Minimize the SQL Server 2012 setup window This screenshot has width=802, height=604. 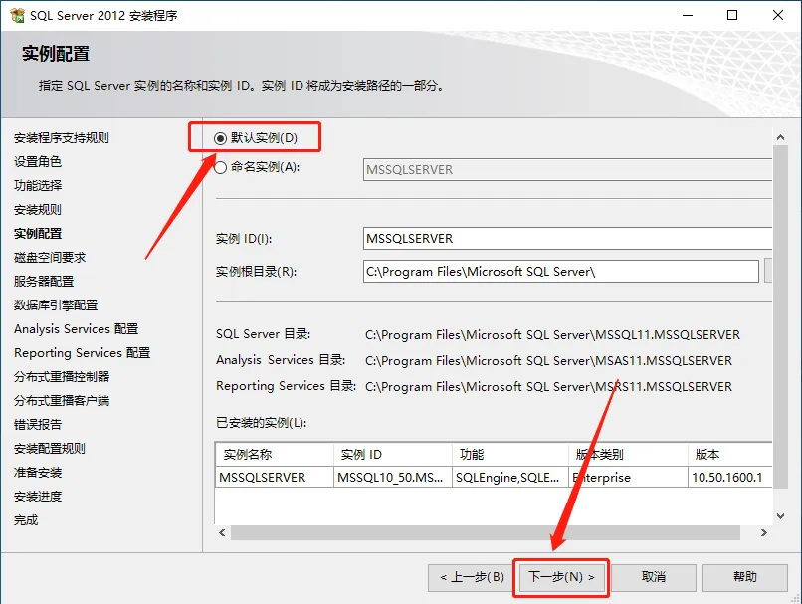(x=688, y=15)
